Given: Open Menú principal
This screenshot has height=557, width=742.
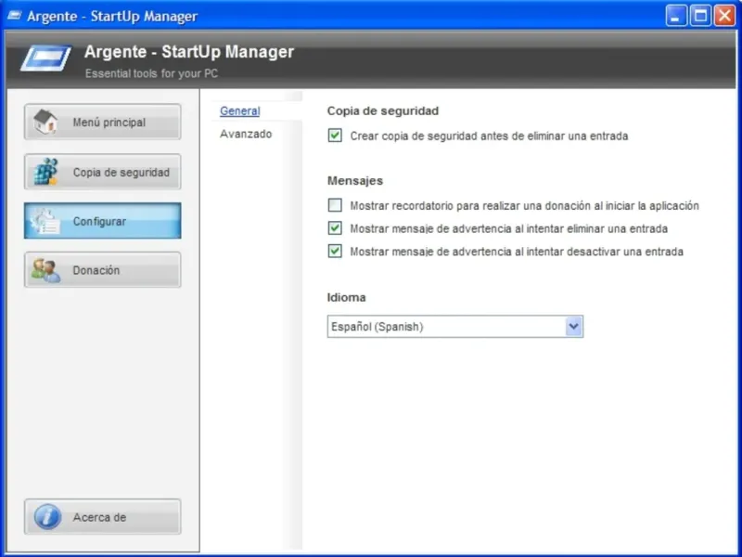Looking at the screenshot, I should point(102,122).
